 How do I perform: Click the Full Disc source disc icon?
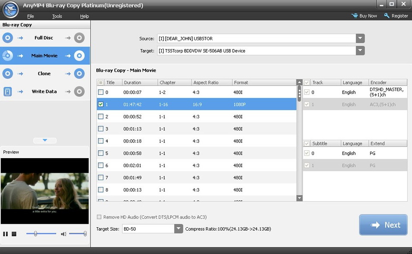8,38
